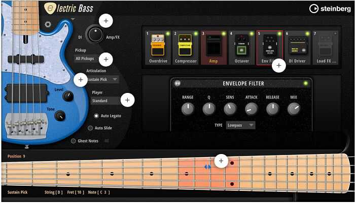This screenshot has height=203, width=355.
Task: Select the Env Filter pedal in slot 5
Action: coord(269,47)
